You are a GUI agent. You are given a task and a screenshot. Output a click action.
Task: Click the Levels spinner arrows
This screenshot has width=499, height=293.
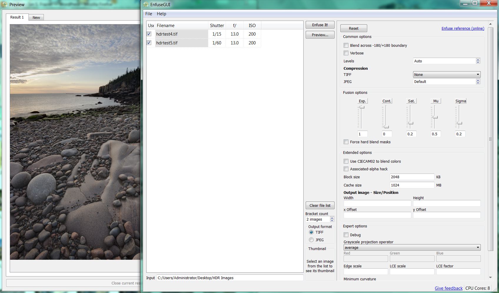coord(478,61)
